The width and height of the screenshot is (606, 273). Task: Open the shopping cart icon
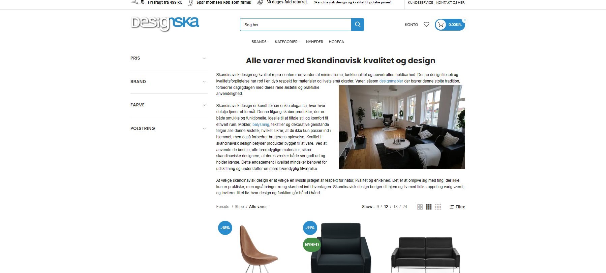pos(441,25)
